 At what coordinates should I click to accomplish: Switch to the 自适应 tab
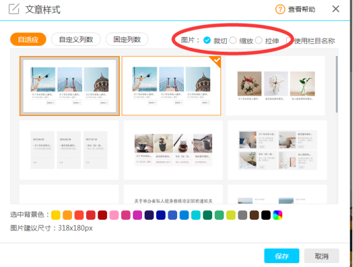point(28,40)
